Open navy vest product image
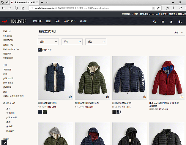The height and width of the screenshot is (145, 186). 55,78
